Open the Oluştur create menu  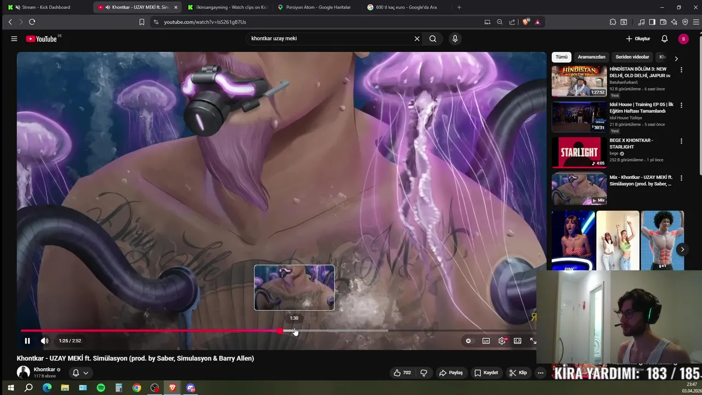pos(638,38)
